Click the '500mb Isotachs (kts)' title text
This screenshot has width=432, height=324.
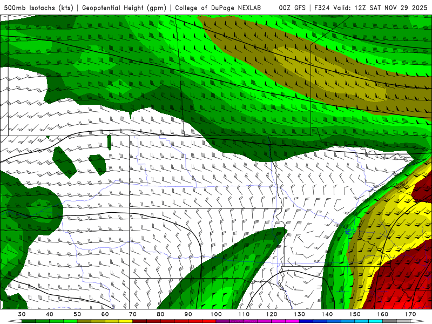click(x=38, y=8)
